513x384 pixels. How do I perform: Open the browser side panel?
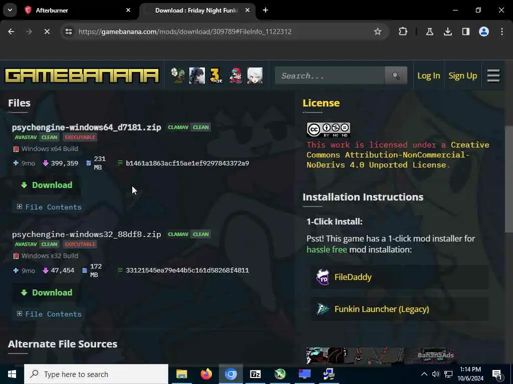(x=465, y=31)
